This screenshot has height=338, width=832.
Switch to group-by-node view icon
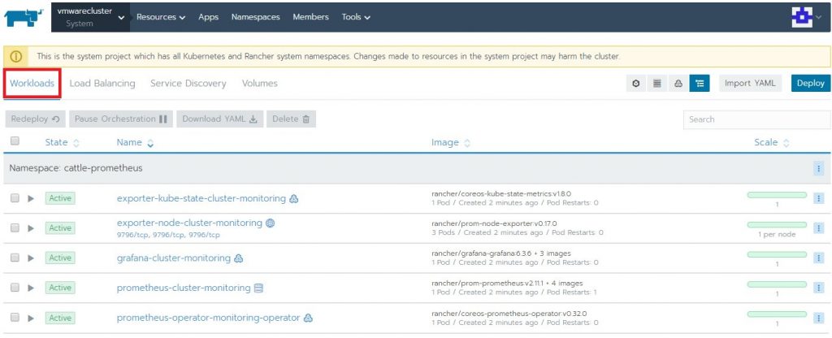[x=678, y=84]
